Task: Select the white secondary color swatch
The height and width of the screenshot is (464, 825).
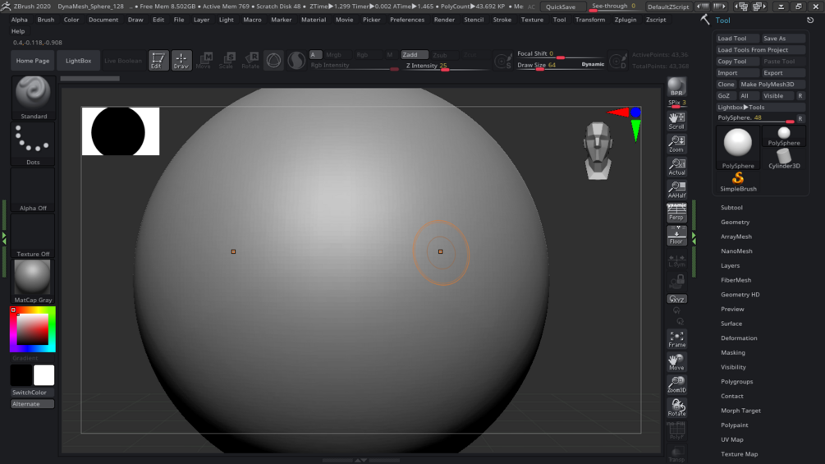Action: tap(44, 375)
